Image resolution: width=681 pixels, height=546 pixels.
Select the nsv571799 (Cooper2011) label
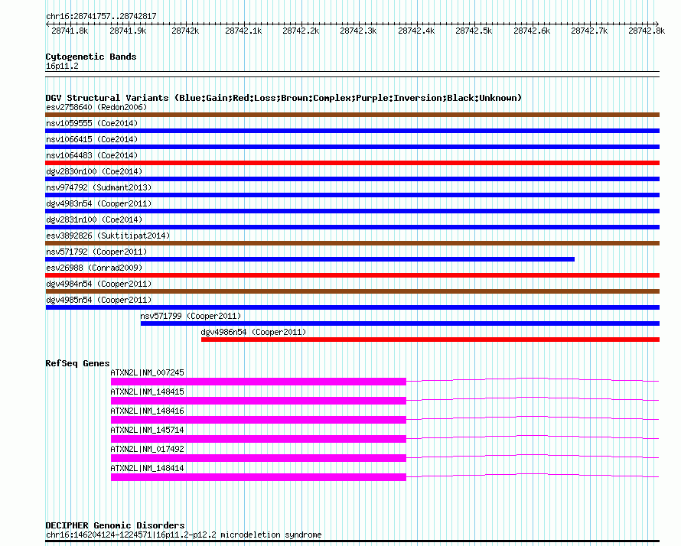pyautogui.click(x=191, y=316)
